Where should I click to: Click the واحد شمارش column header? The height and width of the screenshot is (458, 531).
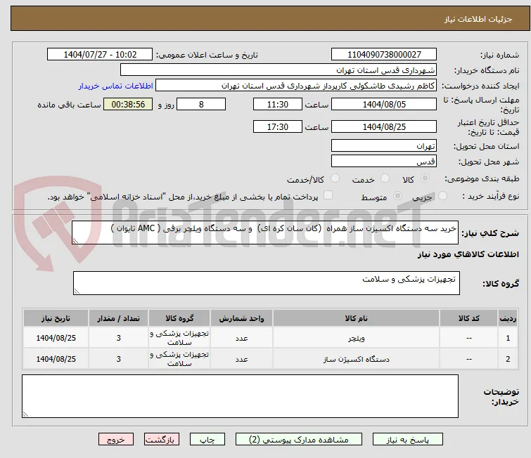(241, 318)
